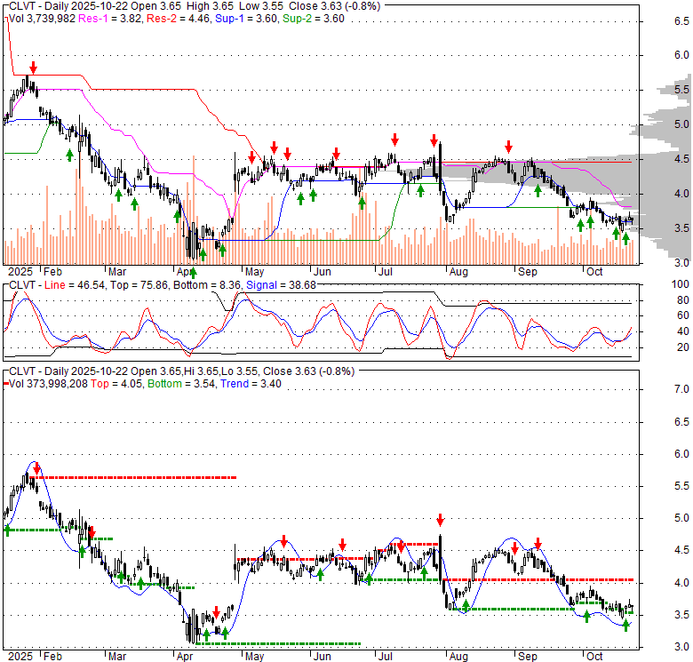Click the Jul month label on the top chart axis
This screenshot has width=693, height=662.
point(386,272)
